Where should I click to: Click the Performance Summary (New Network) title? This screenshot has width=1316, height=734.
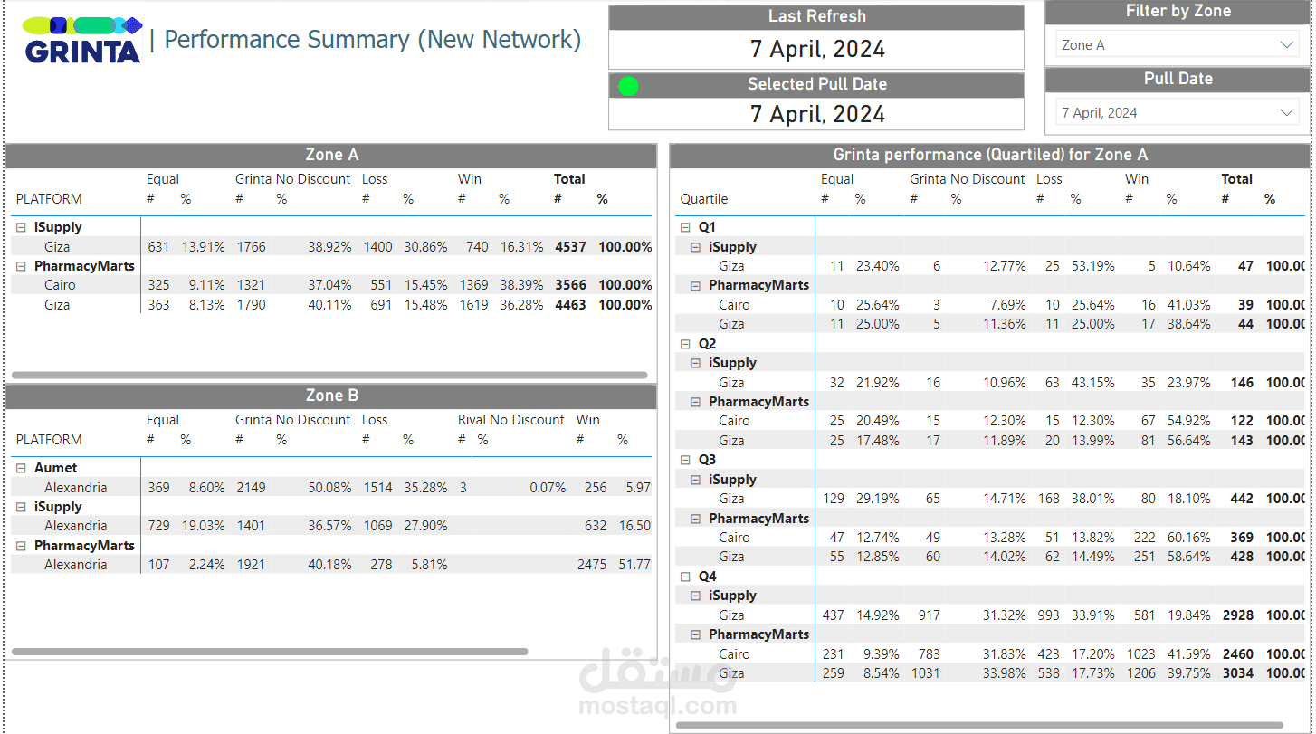click(x=372, y=40)
